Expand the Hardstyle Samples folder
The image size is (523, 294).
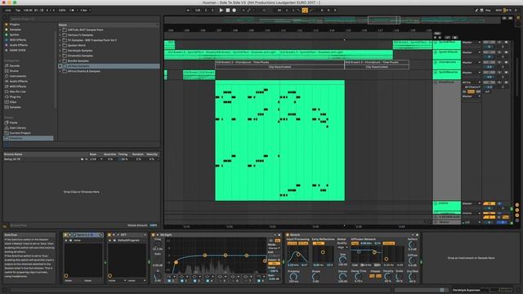[x=60, y=51]
